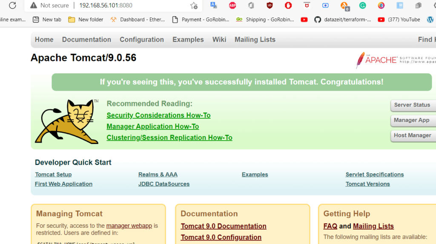Open Security Considerations How-To link
This screenshot has width=436, height=244.
158,115
